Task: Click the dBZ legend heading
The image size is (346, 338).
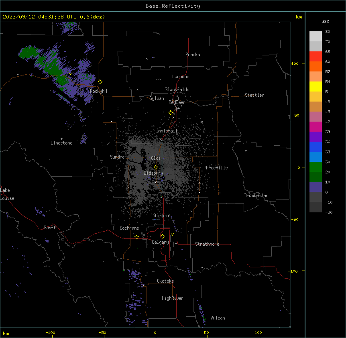Action: 325,21
